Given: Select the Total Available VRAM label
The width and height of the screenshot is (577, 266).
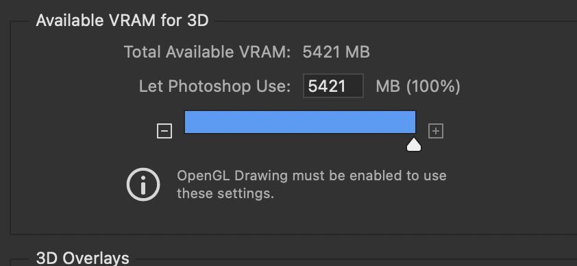Looking at the screenshot, I should 207,52.
